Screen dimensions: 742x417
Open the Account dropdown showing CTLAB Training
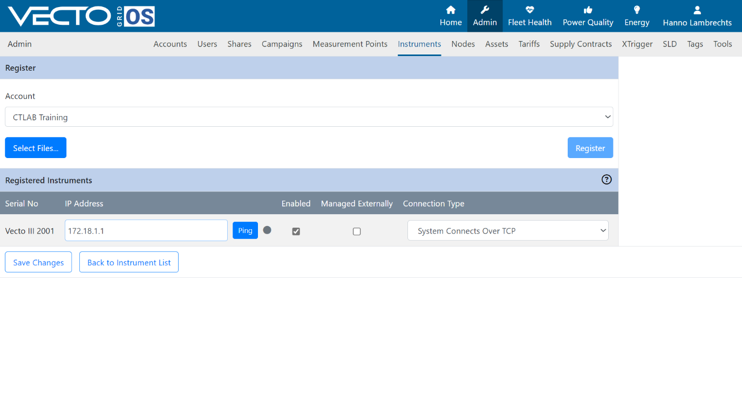coord(309,117)
